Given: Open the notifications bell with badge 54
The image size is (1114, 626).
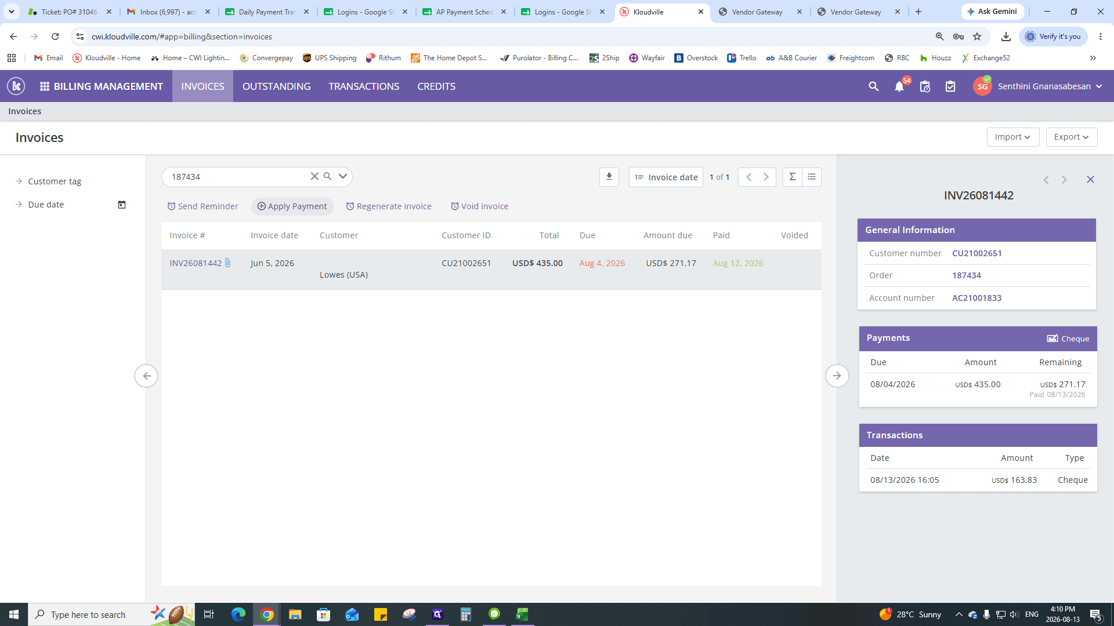Looking at the screenshot, I should click(x=899, y=86).
